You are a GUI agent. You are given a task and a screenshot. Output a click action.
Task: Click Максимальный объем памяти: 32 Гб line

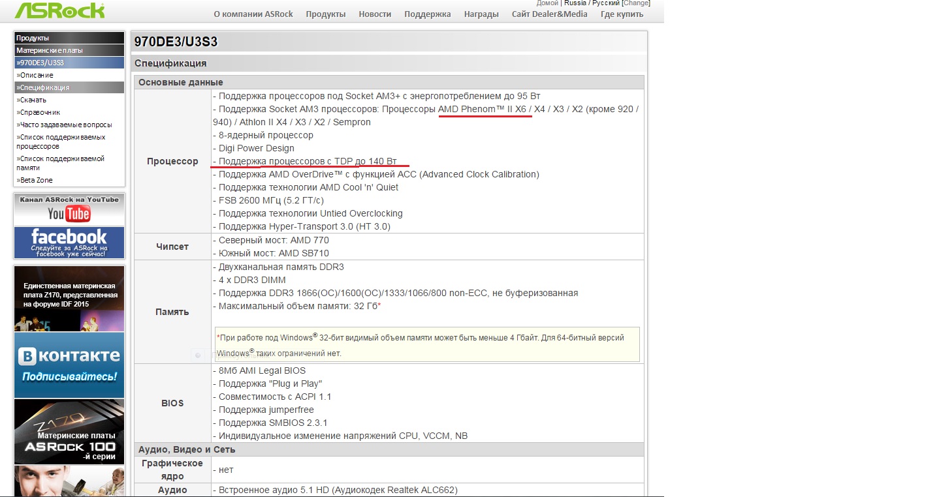pos(297,306)
